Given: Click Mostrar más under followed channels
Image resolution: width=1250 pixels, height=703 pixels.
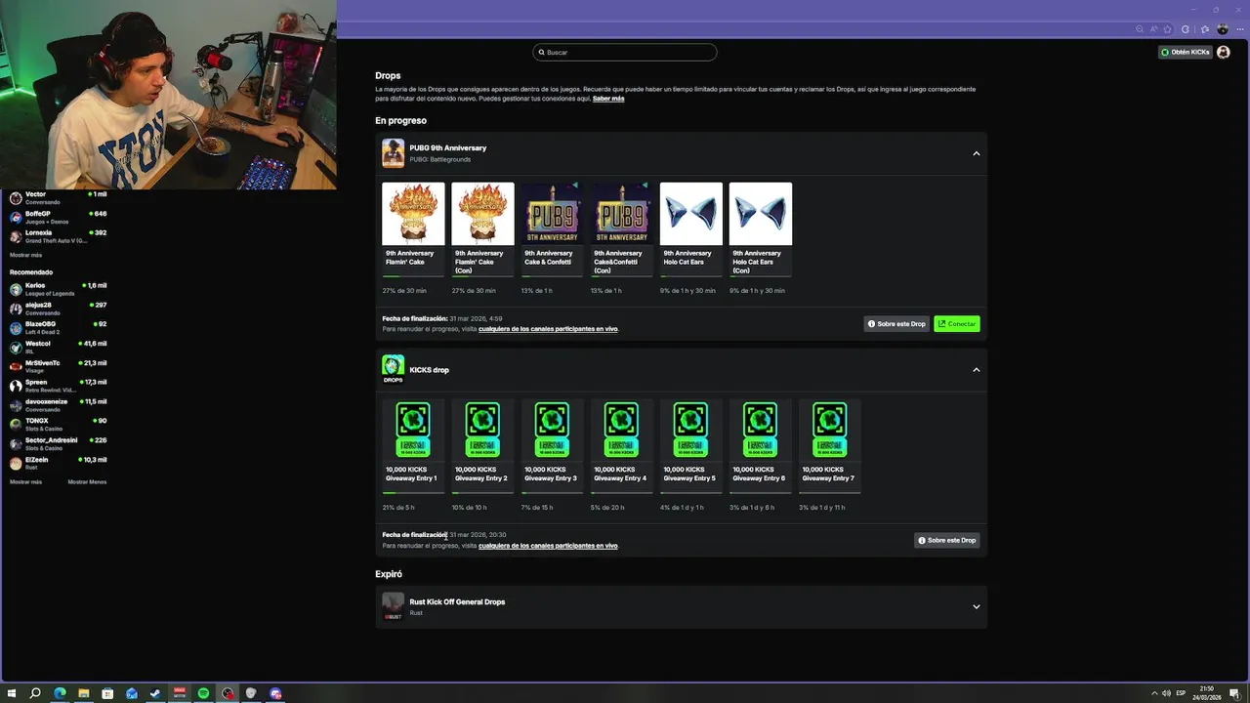Looking at the screenshot, I should pyautogui.click(x=25, y=255).
